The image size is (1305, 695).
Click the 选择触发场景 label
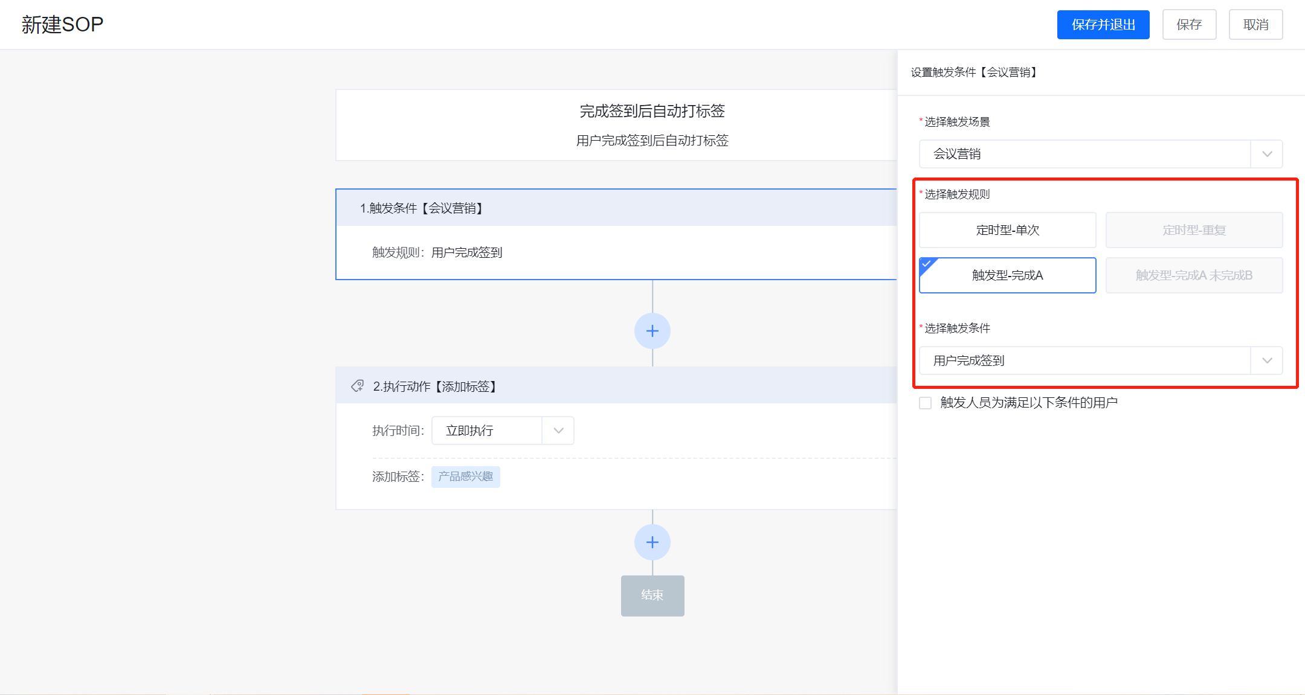pos(957,122)
